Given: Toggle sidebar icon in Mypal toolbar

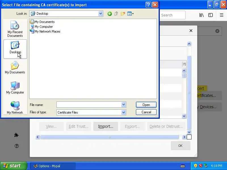Looking at the screenshot, I should point(211,15).
